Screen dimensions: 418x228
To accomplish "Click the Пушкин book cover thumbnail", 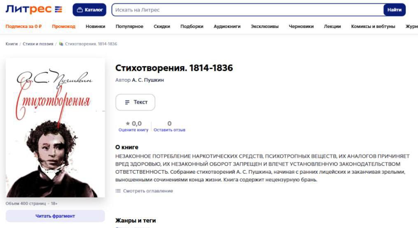I will pos(55,128).
